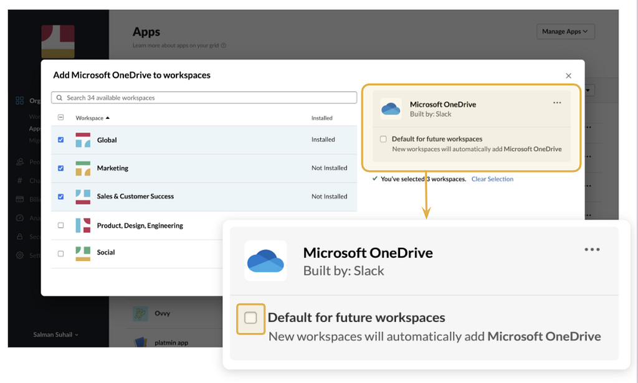Select the Marketing workspace name
Screen dimensions: 638x383
pyautogui.click(x=112, y=168)
